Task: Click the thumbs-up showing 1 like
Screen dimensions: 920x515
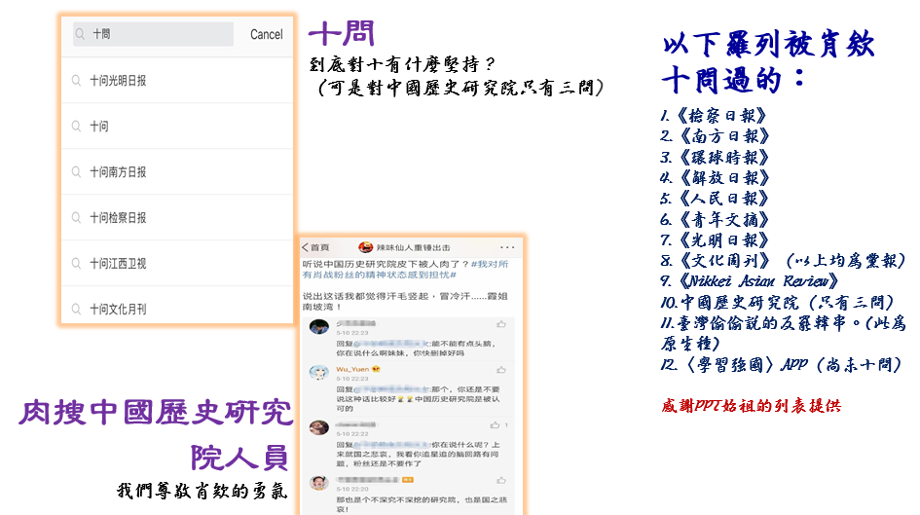Action: [x=498, y=424]
